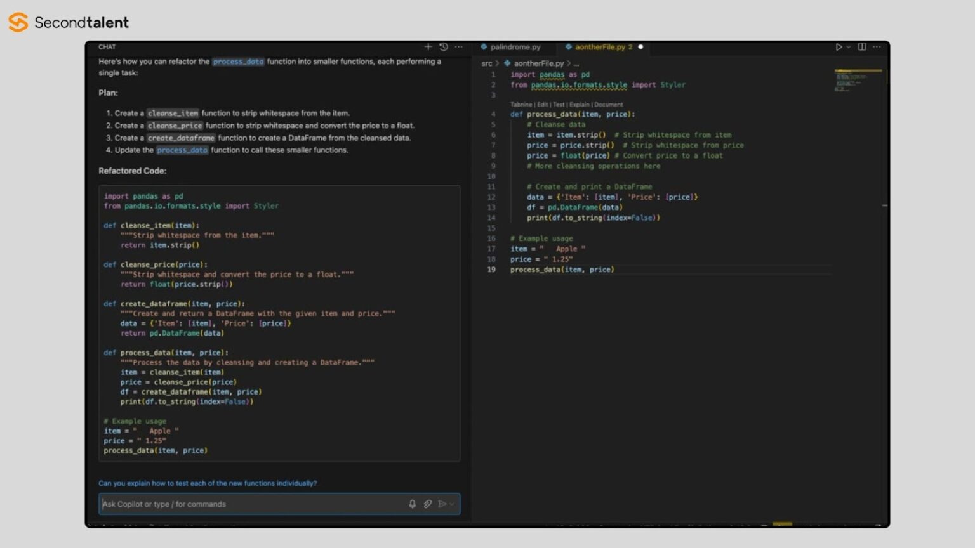This screenshot has width=975, height=548.
Task: Send the chat message with the arrow icon
Action: click(442, 504)
